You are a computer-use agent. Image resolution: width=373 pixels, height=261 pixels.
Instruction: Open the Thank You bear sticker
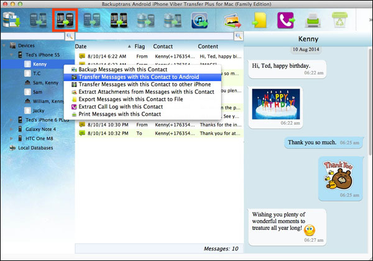pyautogui.click(x=338, y=175)
